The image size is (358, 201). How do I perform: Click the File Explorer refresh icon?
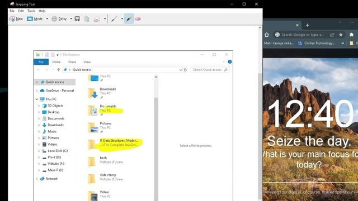click(x=185, y=70)
